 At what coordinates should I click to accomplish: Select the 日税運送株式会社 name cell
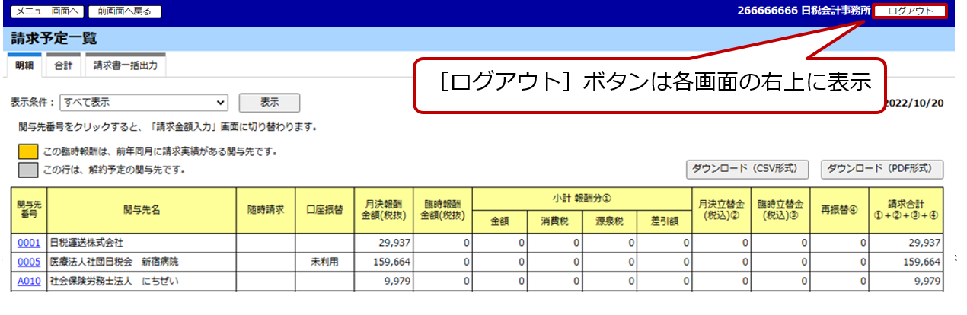(142, 243)
